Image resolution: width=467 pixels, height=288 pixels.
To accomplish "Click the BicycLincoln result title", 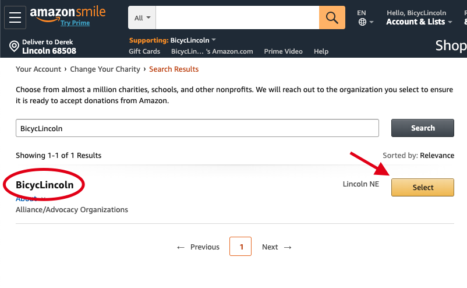I will point(45,185).
